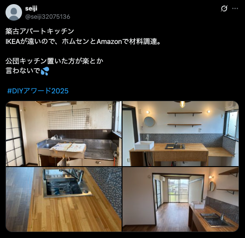Click the wire grid rack in before photo
This screenshot has width=245, height=238.
click(69, 119)
